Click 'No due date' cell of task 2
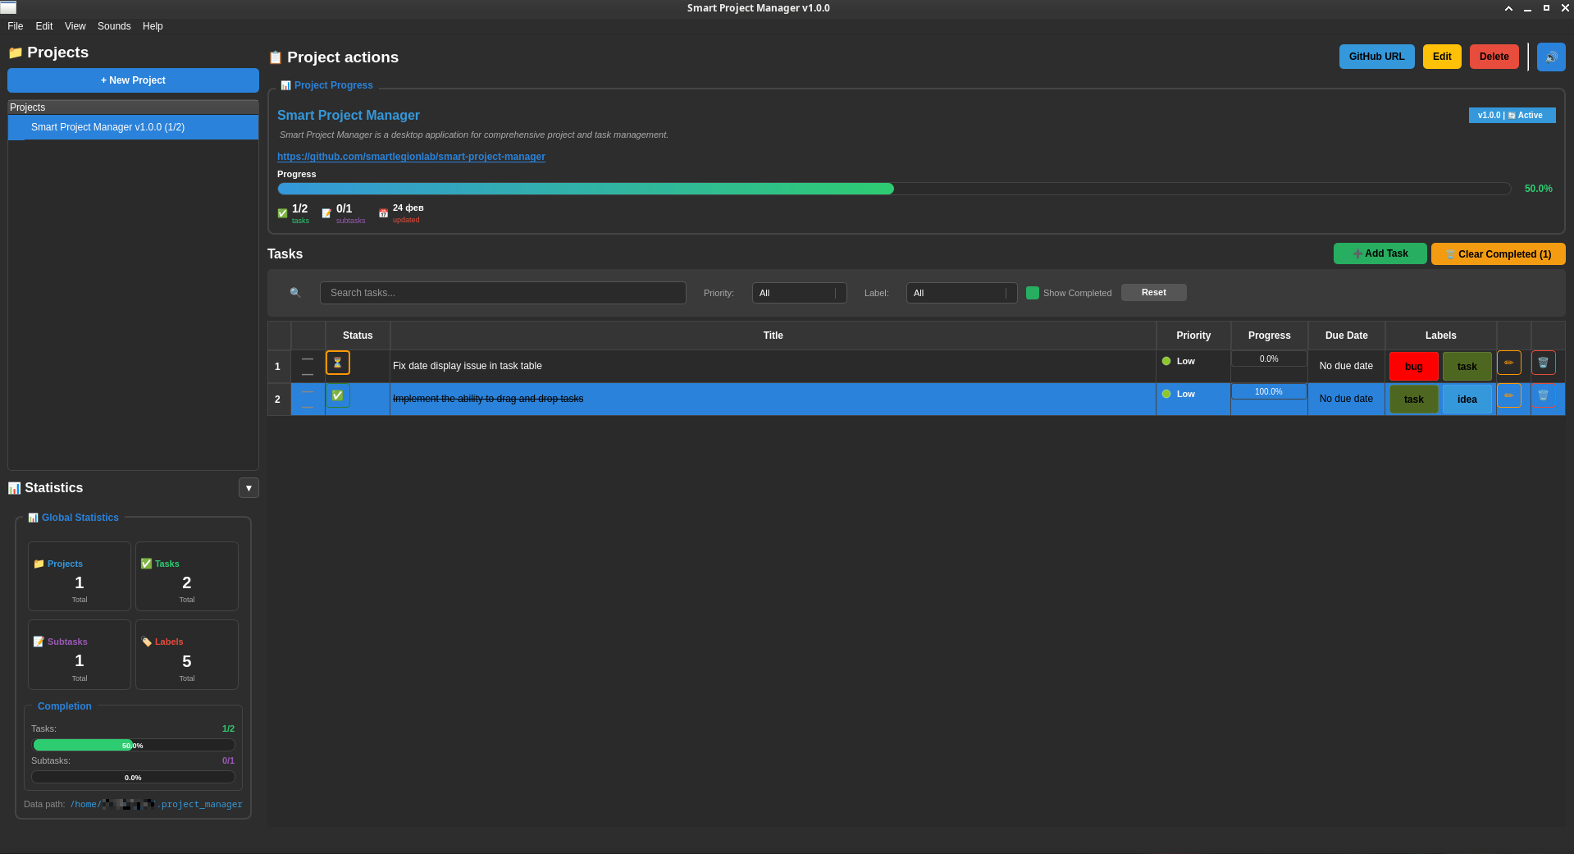1574x854 pixels. click(x=1346, y=399)
